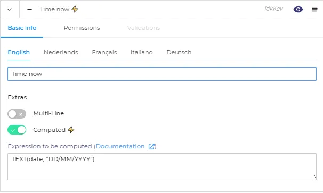Switch to the Deutsch language tab
323x193 pixels.
point(179,52)
